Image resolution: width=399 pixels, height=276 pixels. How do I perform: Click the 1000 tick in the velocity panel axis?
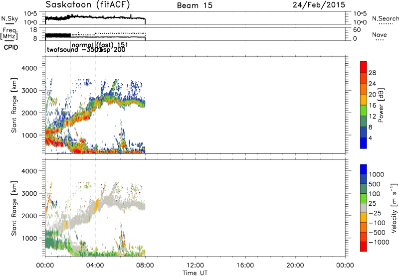[x=29, y=238]
